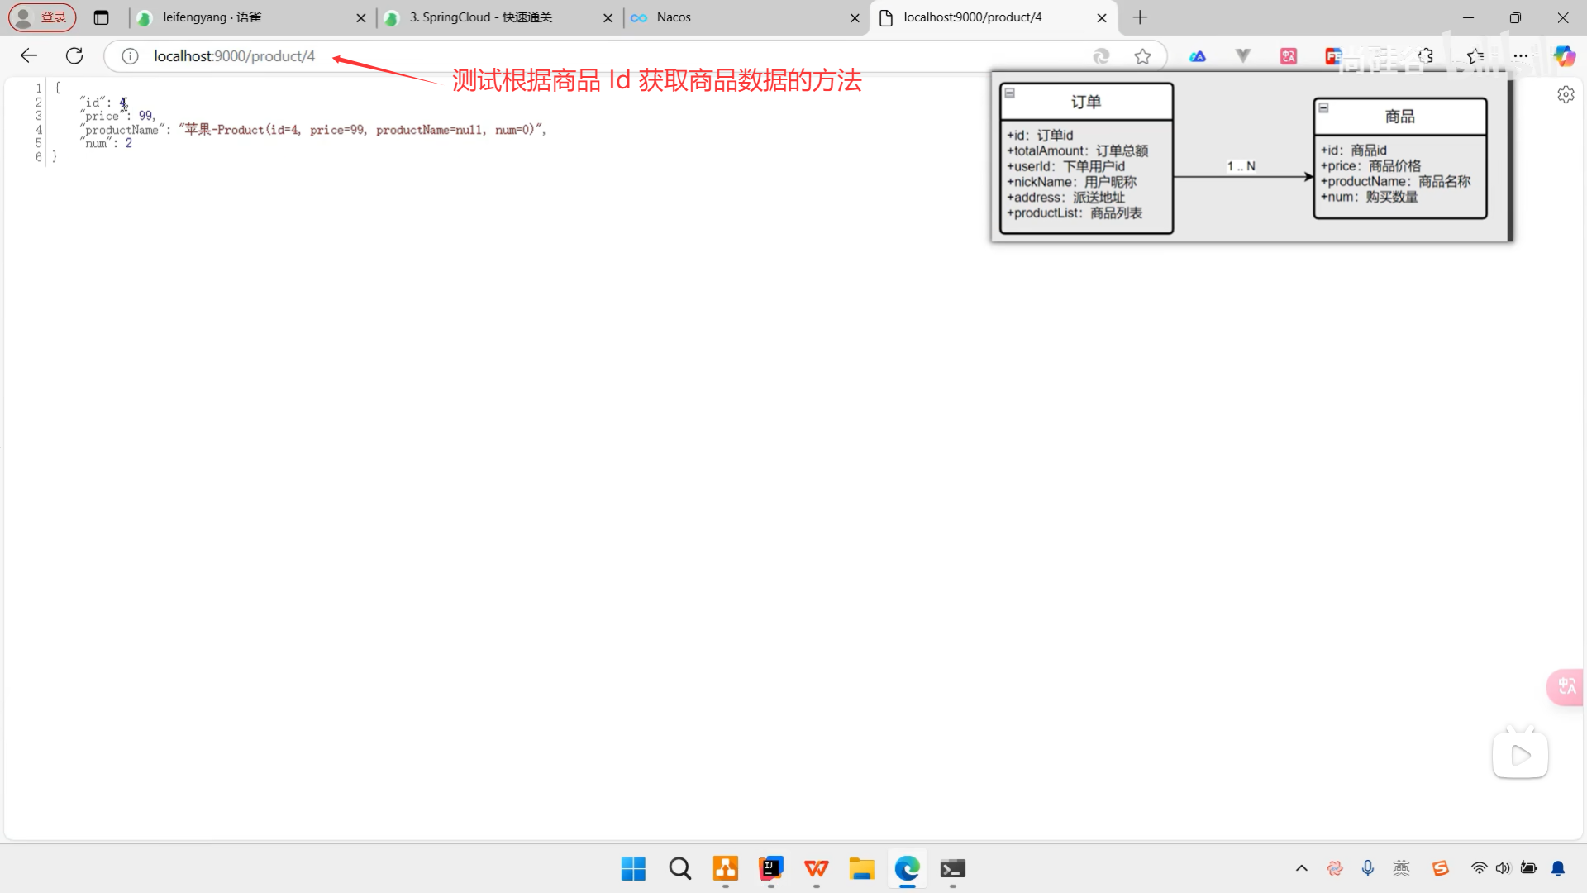The width and height of the screenshot is (1587, 893).
Task: Bookmark page with star icon
Action: [x=1142, y=56]
